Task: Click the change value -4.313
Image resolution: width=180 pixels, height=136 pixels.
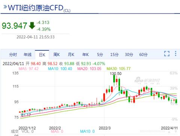Action: 43,23
